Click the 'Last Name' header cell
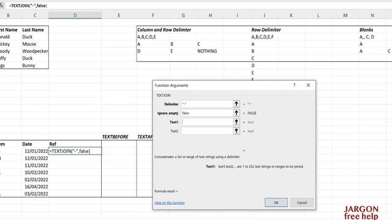The height and width of the screenshot is (220, 392). point(35,30)
